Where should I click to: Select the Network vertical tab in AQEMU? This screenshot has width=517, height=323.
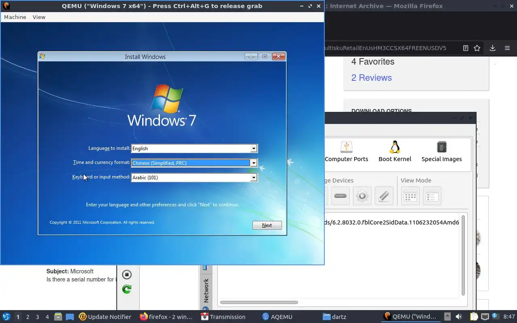click(x=206, y=290)
